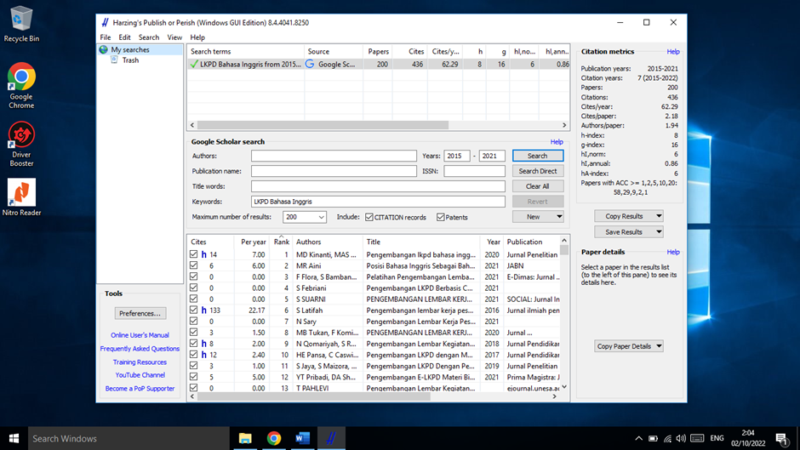Click the h-index marker for MD Kinanti
Viewport: 800px width, 450px height.
[x=204, y=254]
